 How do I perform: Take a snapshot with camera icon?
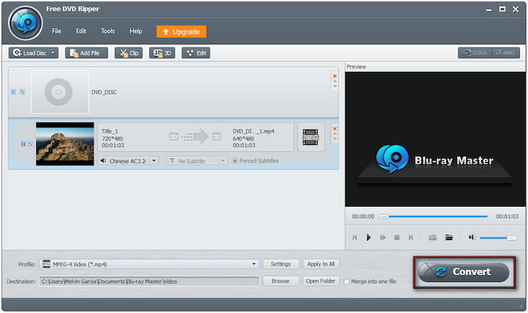coord(433,238)
